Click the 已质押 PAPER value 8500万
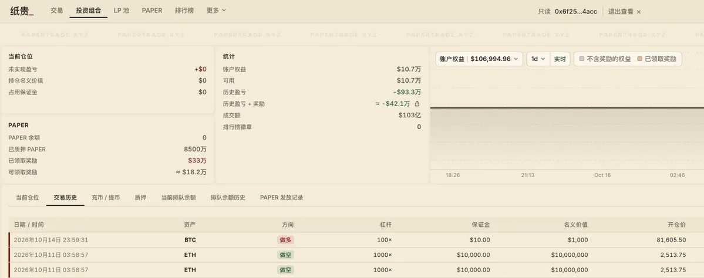Image resolution: width=704 pixels, height=278 pixels. click(196, 149)
